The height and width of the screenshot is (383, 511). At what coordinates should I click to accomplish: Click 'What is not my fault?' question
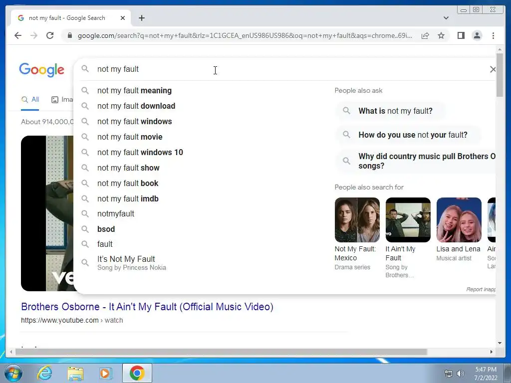click(391, 111)
